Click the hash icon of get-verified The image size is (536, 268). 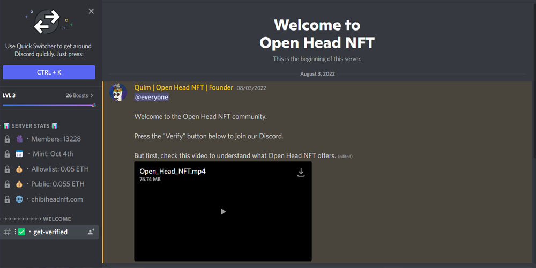click(7, 232)
